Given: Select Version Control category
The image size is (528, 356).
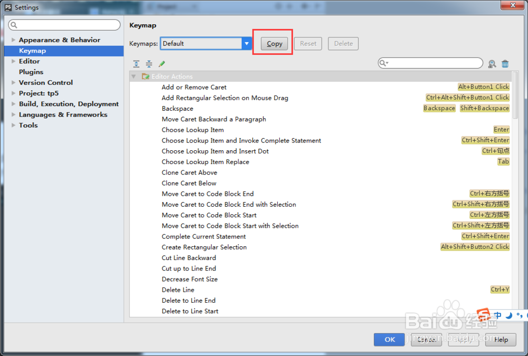Looking at the screenshot, I should point(46,82).
